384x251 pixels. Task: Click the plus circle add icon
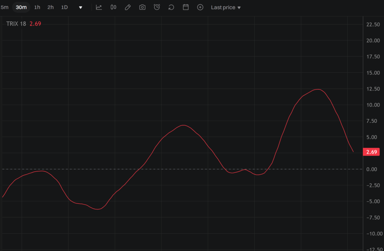tap(200, 7)
